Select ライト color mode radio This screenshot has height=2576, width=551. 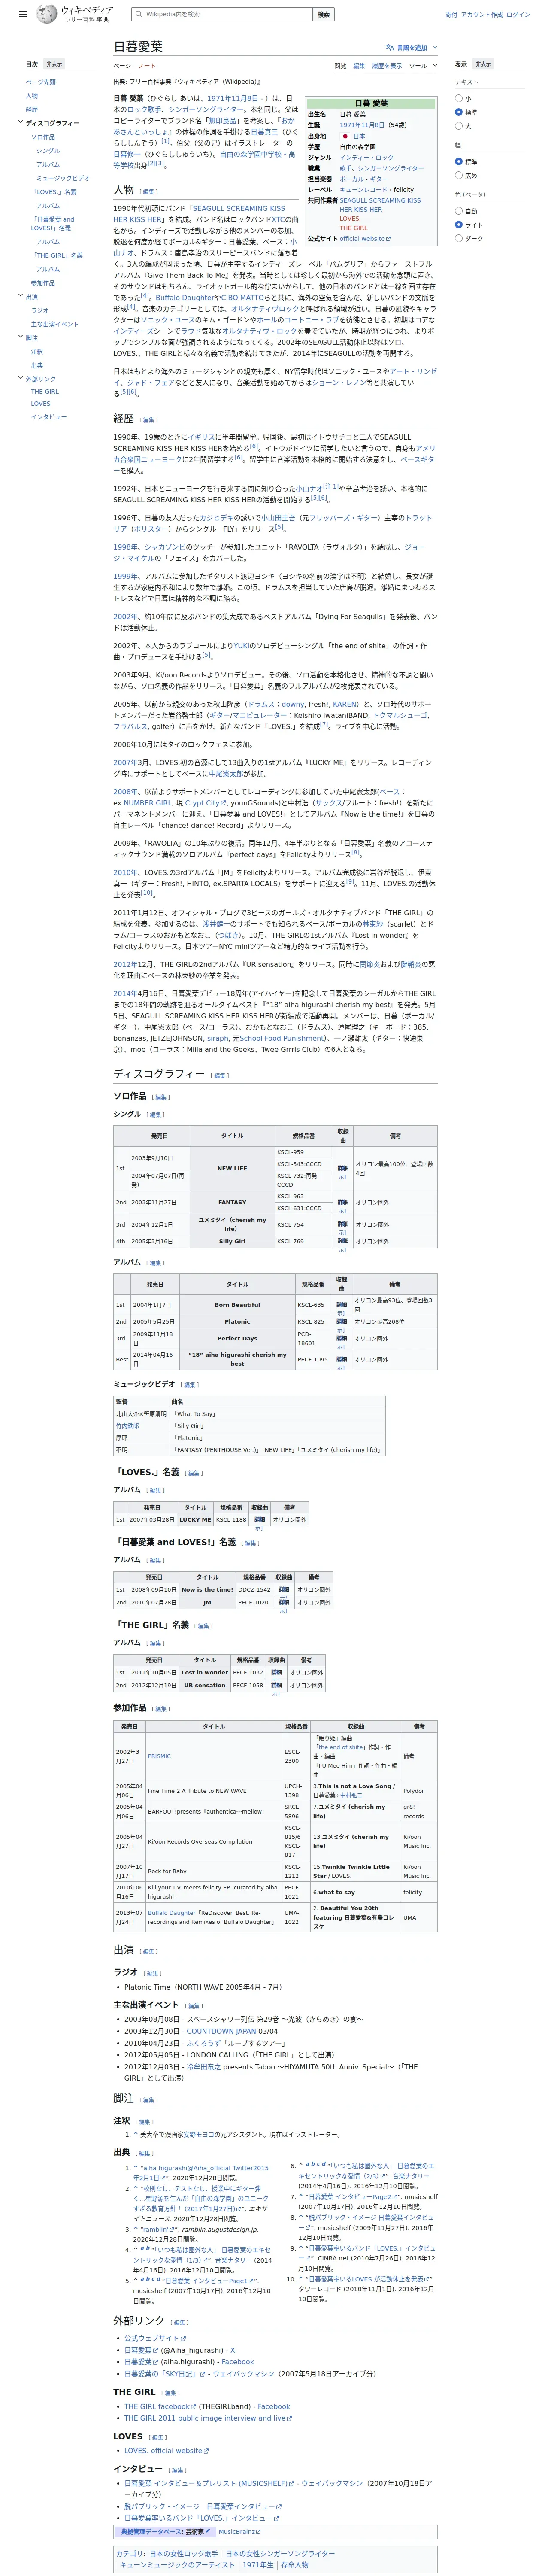point(459,225)
